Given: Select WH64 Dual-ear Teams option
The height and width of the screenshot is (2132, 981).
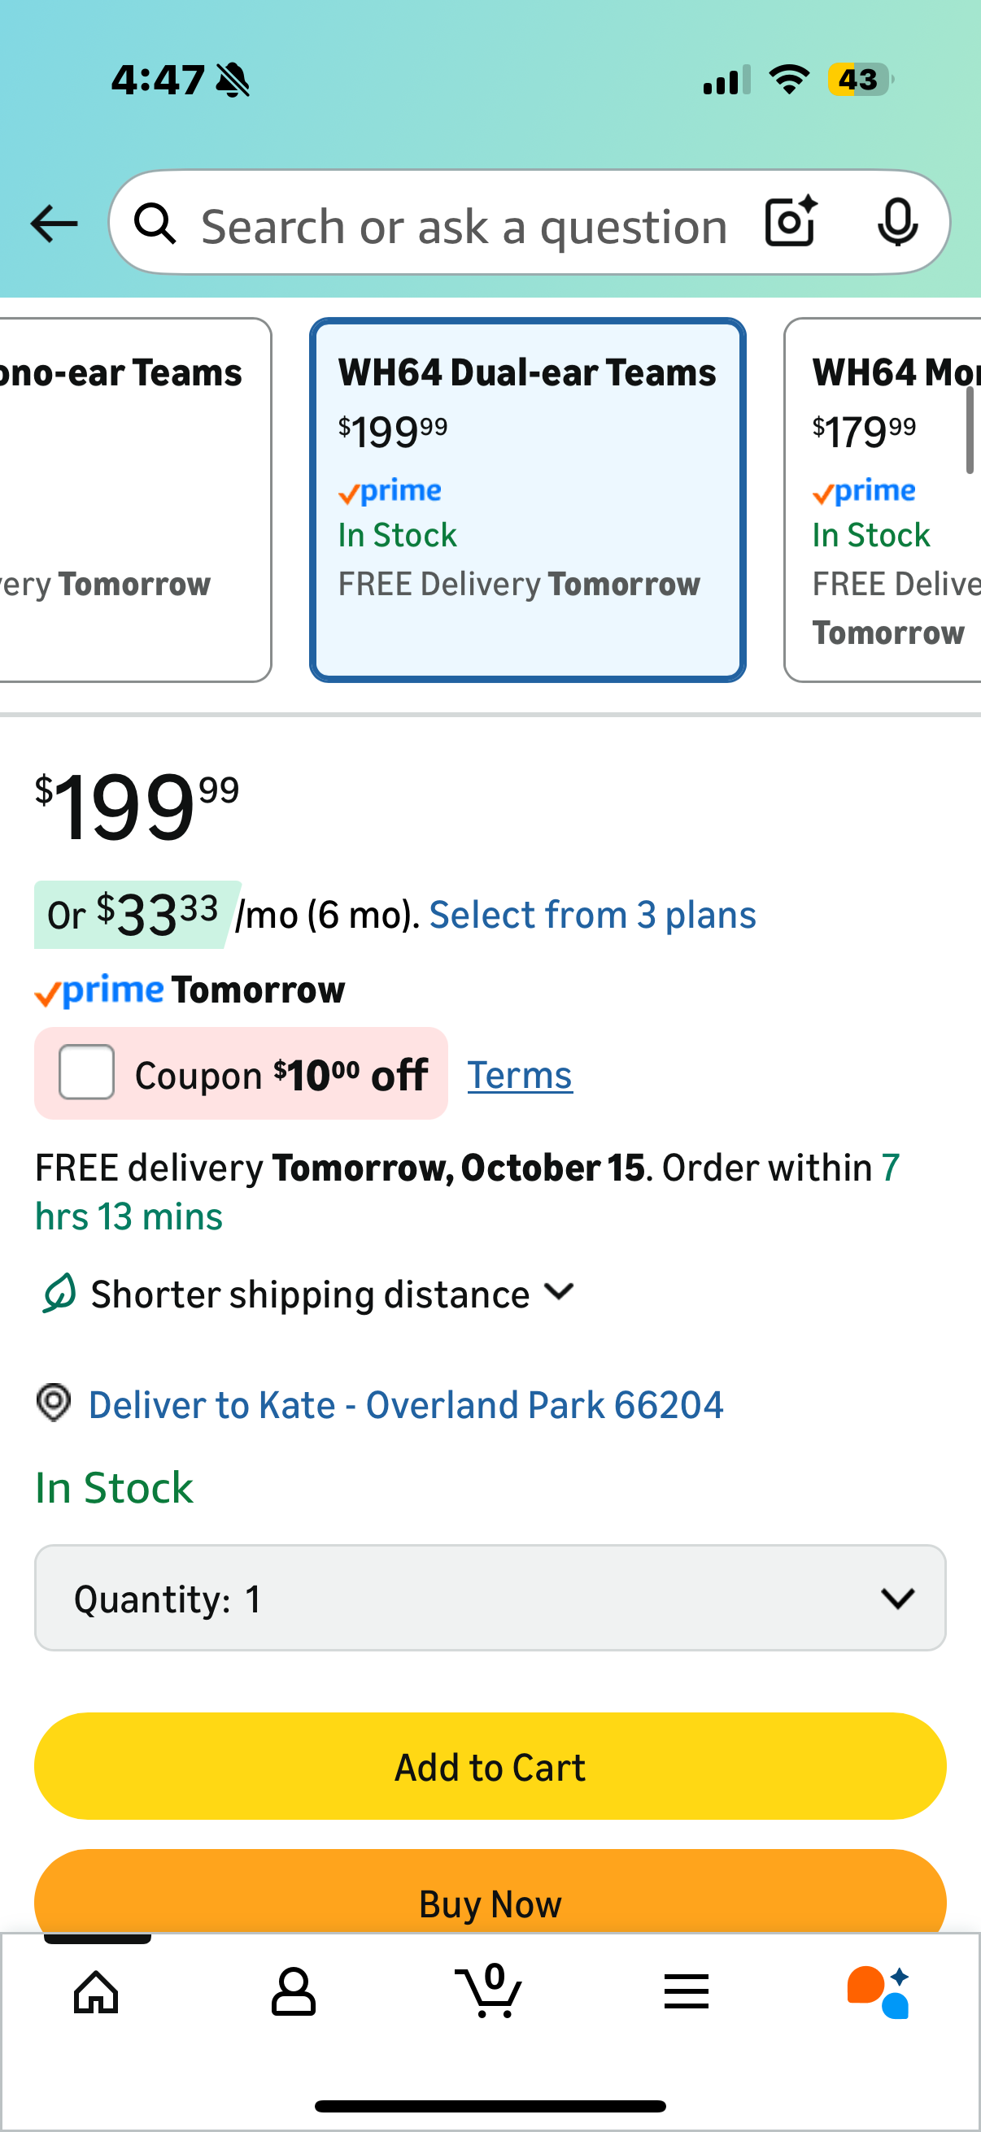Looking at the screenshot, I should (x=527, y=500).
